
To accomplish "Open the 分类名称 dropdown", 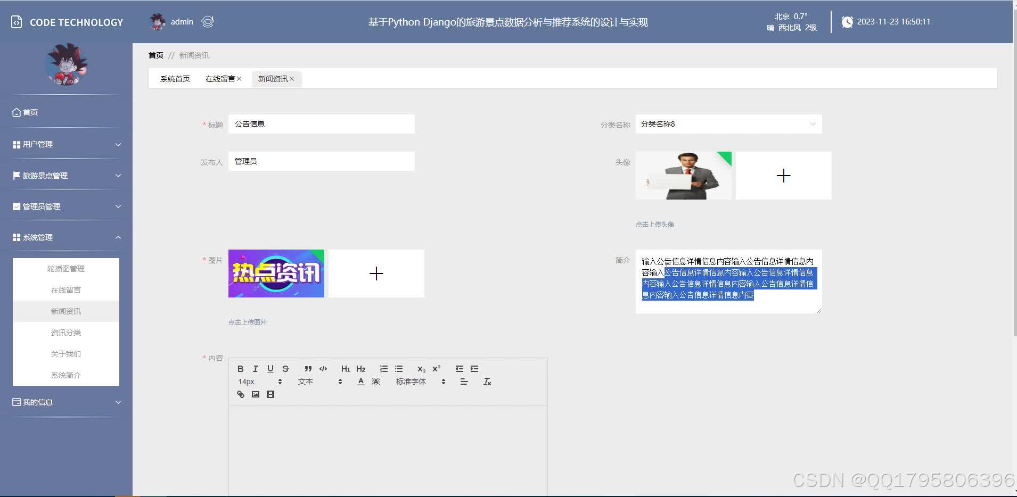I will tap(728, 123).
